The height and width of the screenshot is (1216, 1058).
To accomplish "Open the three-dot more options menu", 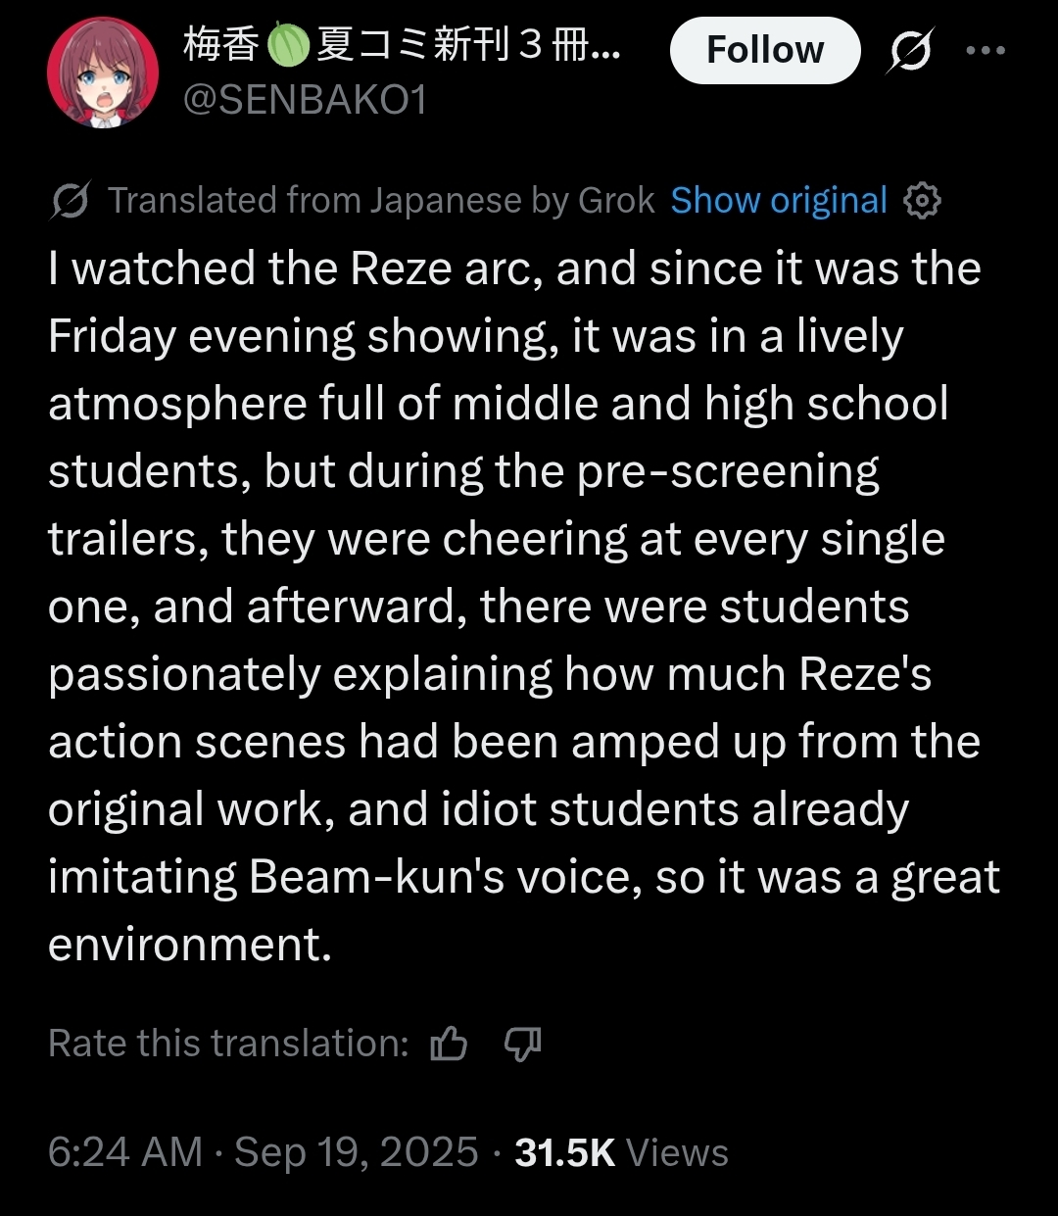I will tap(986, 50).
